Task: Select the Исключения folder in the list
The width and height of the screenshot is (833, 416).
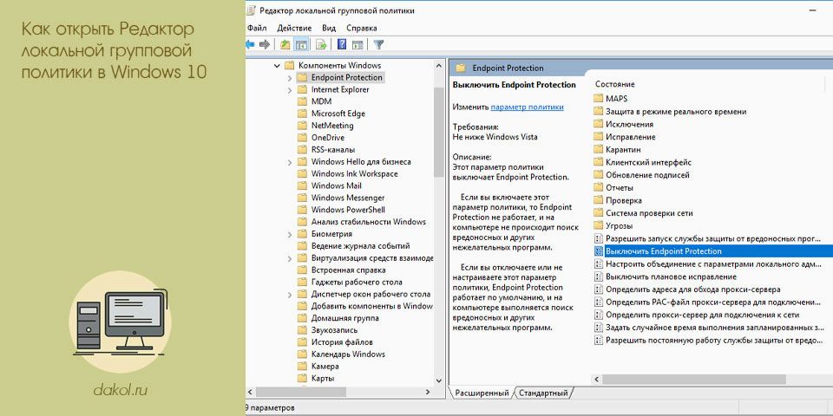Action: coord(630,124)
